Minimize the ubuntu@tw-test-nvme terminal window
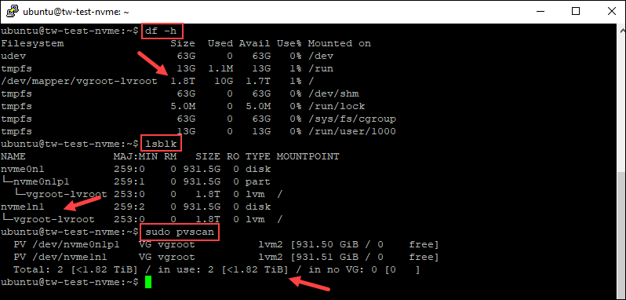 pyautogui.click(x=540, y=12)
